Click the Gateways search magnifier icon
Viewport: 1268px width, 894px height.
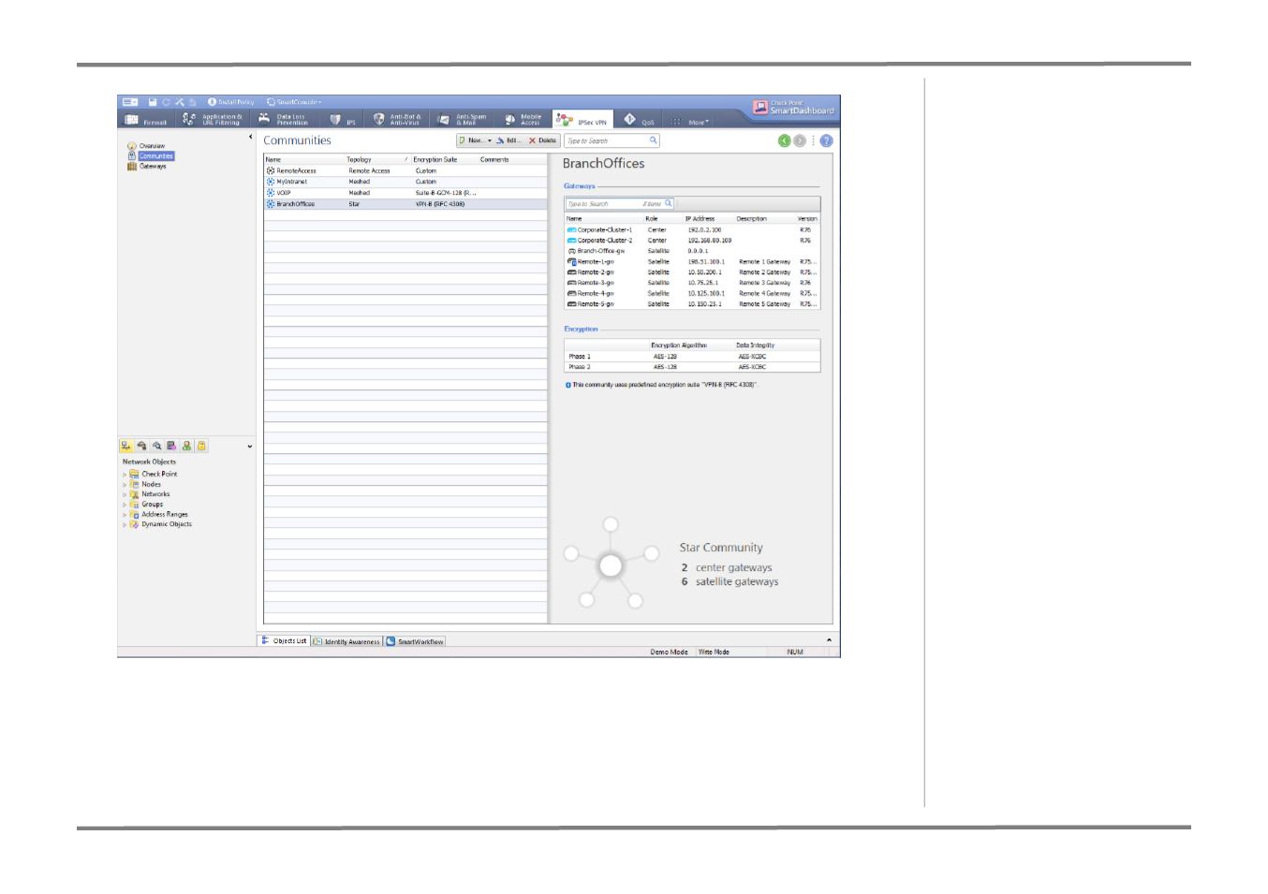click(x=669, y=203)
